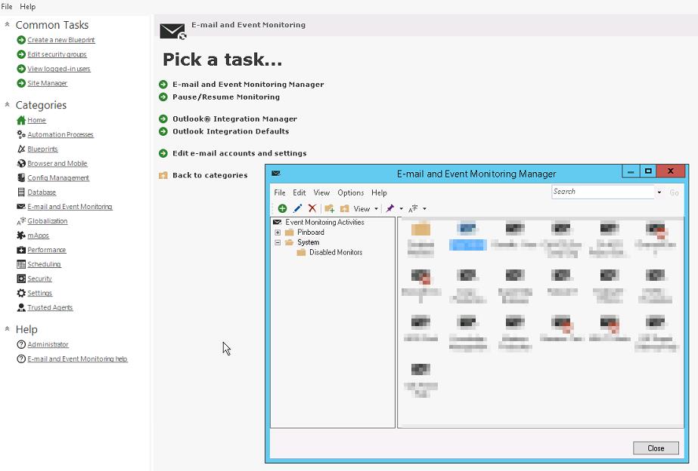Click the red X delete icon

312,208
